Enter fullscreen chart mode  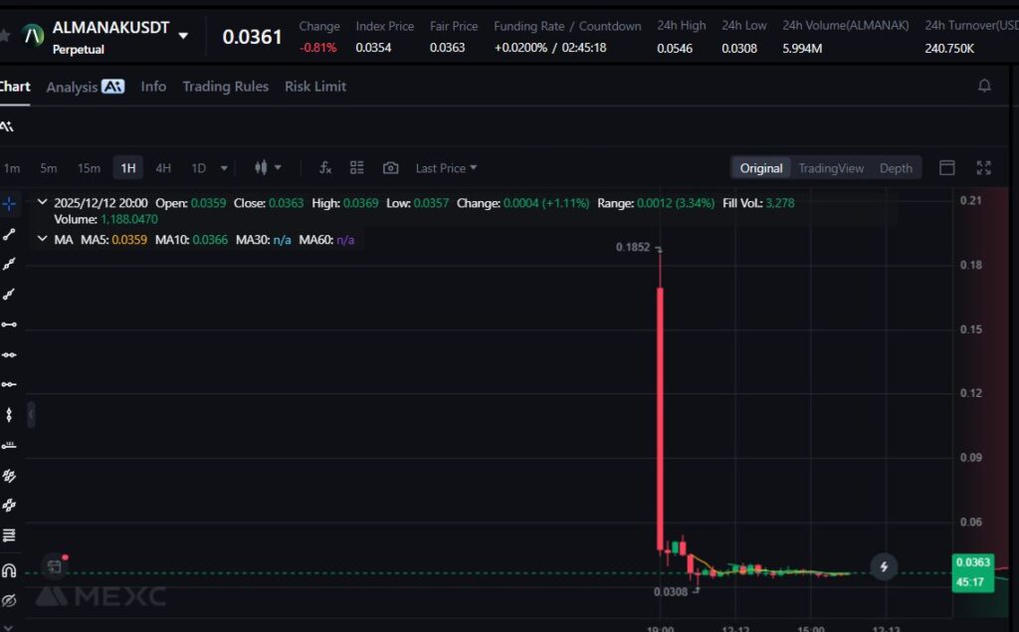[x=983, y=168]
